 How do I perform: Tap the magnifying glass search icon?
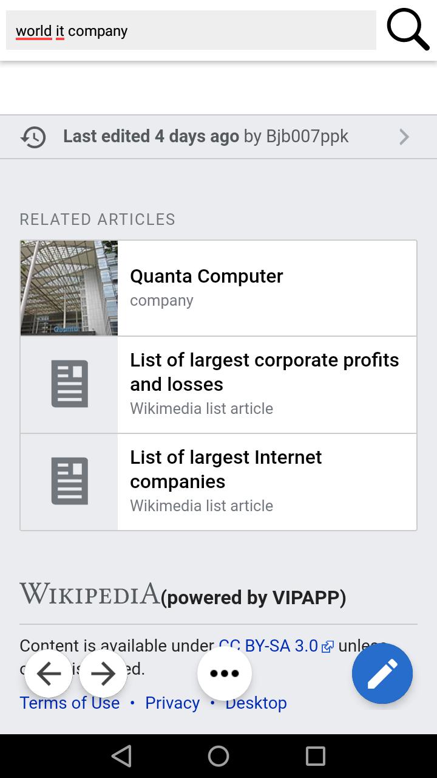coord(408,29)
